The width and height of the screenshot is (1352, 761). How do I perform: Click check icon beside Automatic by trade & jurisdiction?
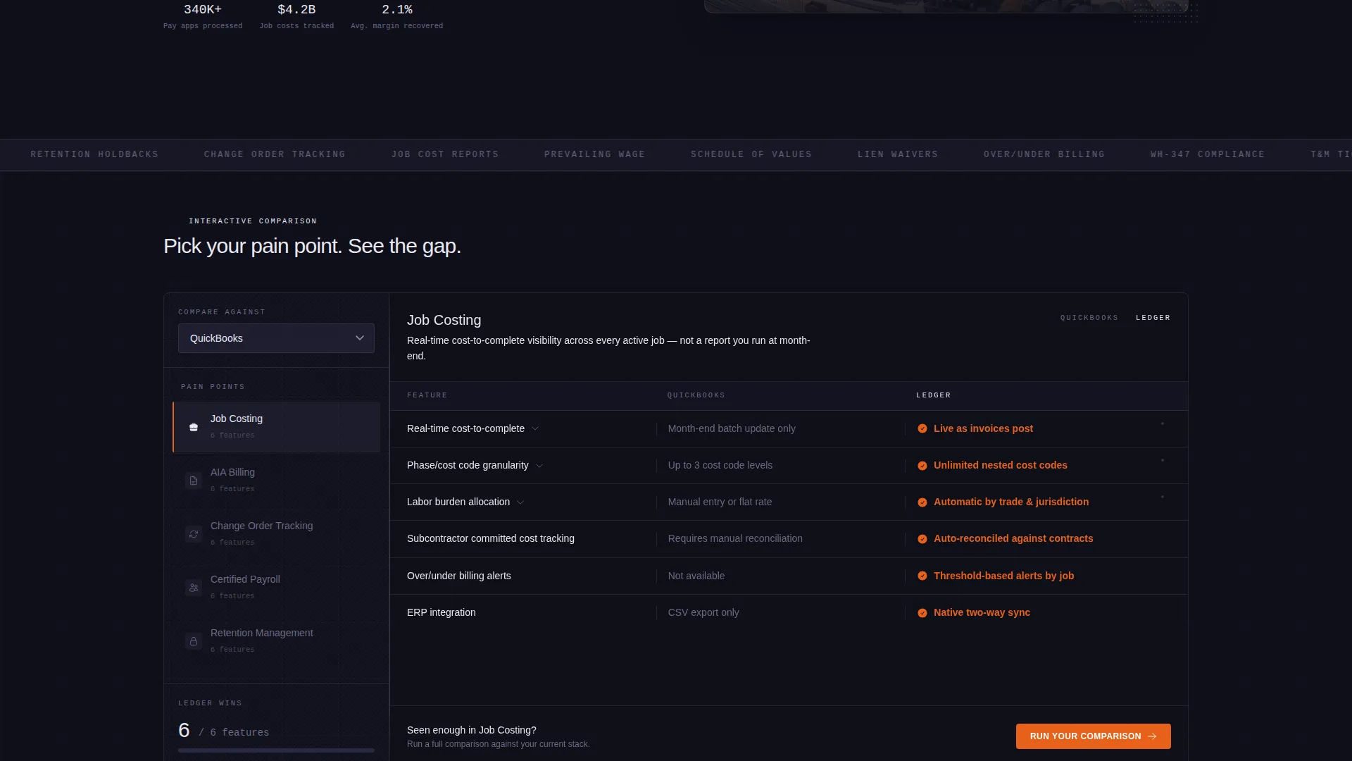922,502
